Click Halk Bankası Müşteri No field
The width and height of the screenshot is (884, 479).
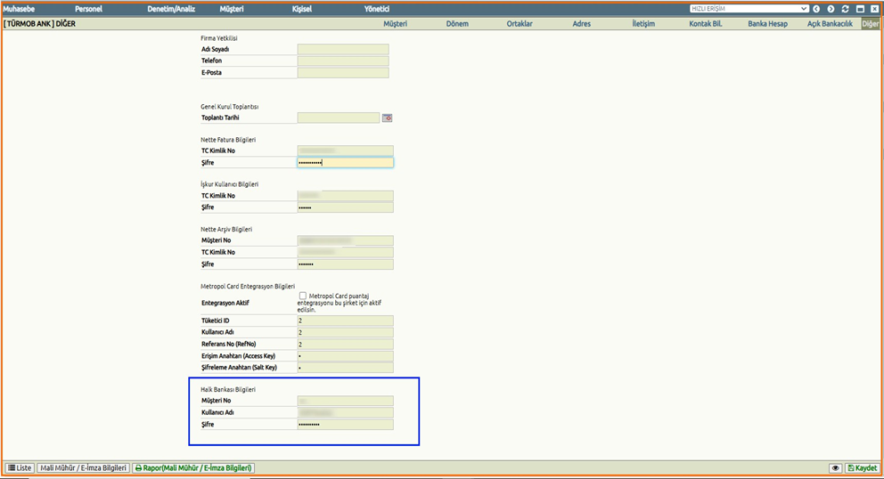[345, 402]
